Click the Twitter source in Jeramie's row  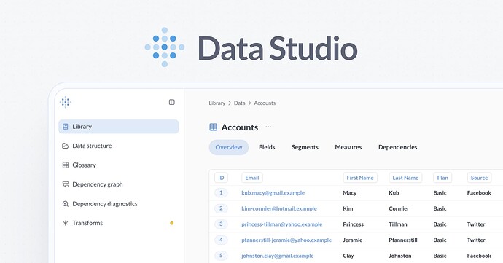pos(476,240)
